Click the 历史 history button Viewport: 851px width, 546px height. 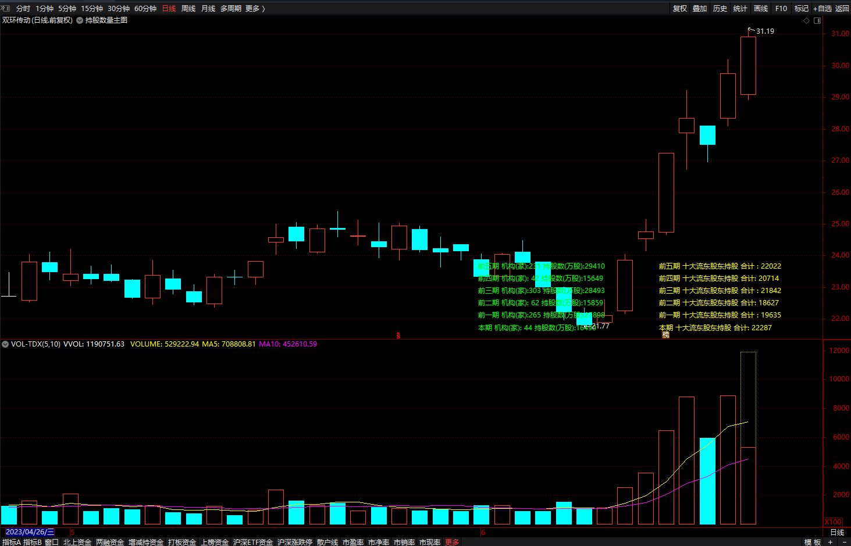tap(720, 9)
